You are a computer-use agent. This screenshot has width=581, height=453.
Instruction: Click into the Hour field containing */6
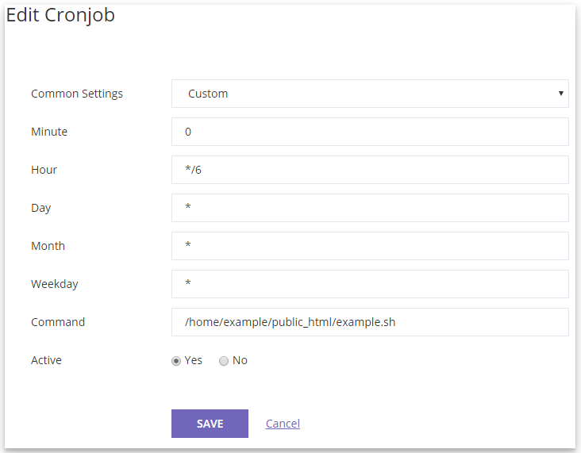click(370, 170)
